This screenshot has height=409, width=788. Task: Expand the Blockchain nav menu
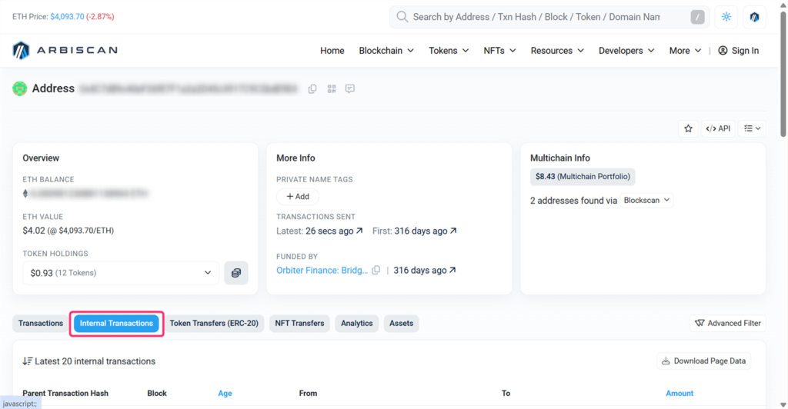386,51
